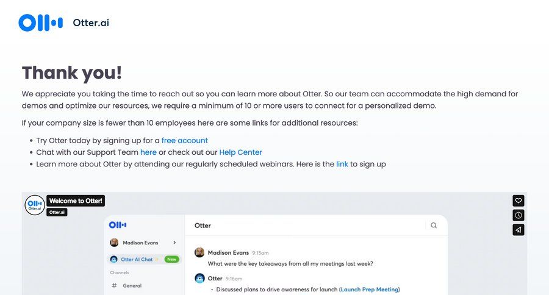Open the 'Welcome to Otter!' video title
Viewport: 549px width, 295px height.
coord(76,201)
